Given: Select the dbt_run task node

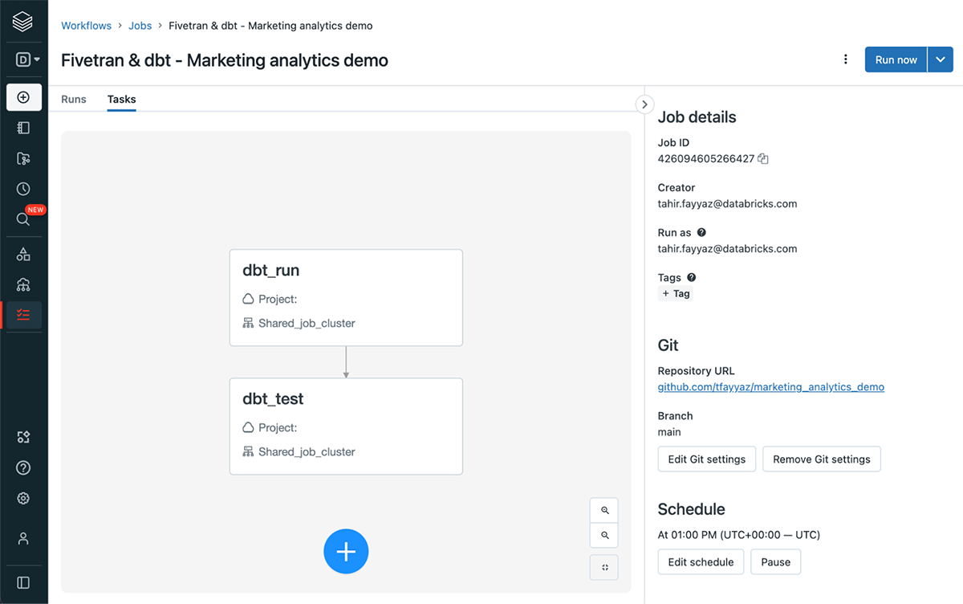Looking at the screenshot, I should [346, 297].
